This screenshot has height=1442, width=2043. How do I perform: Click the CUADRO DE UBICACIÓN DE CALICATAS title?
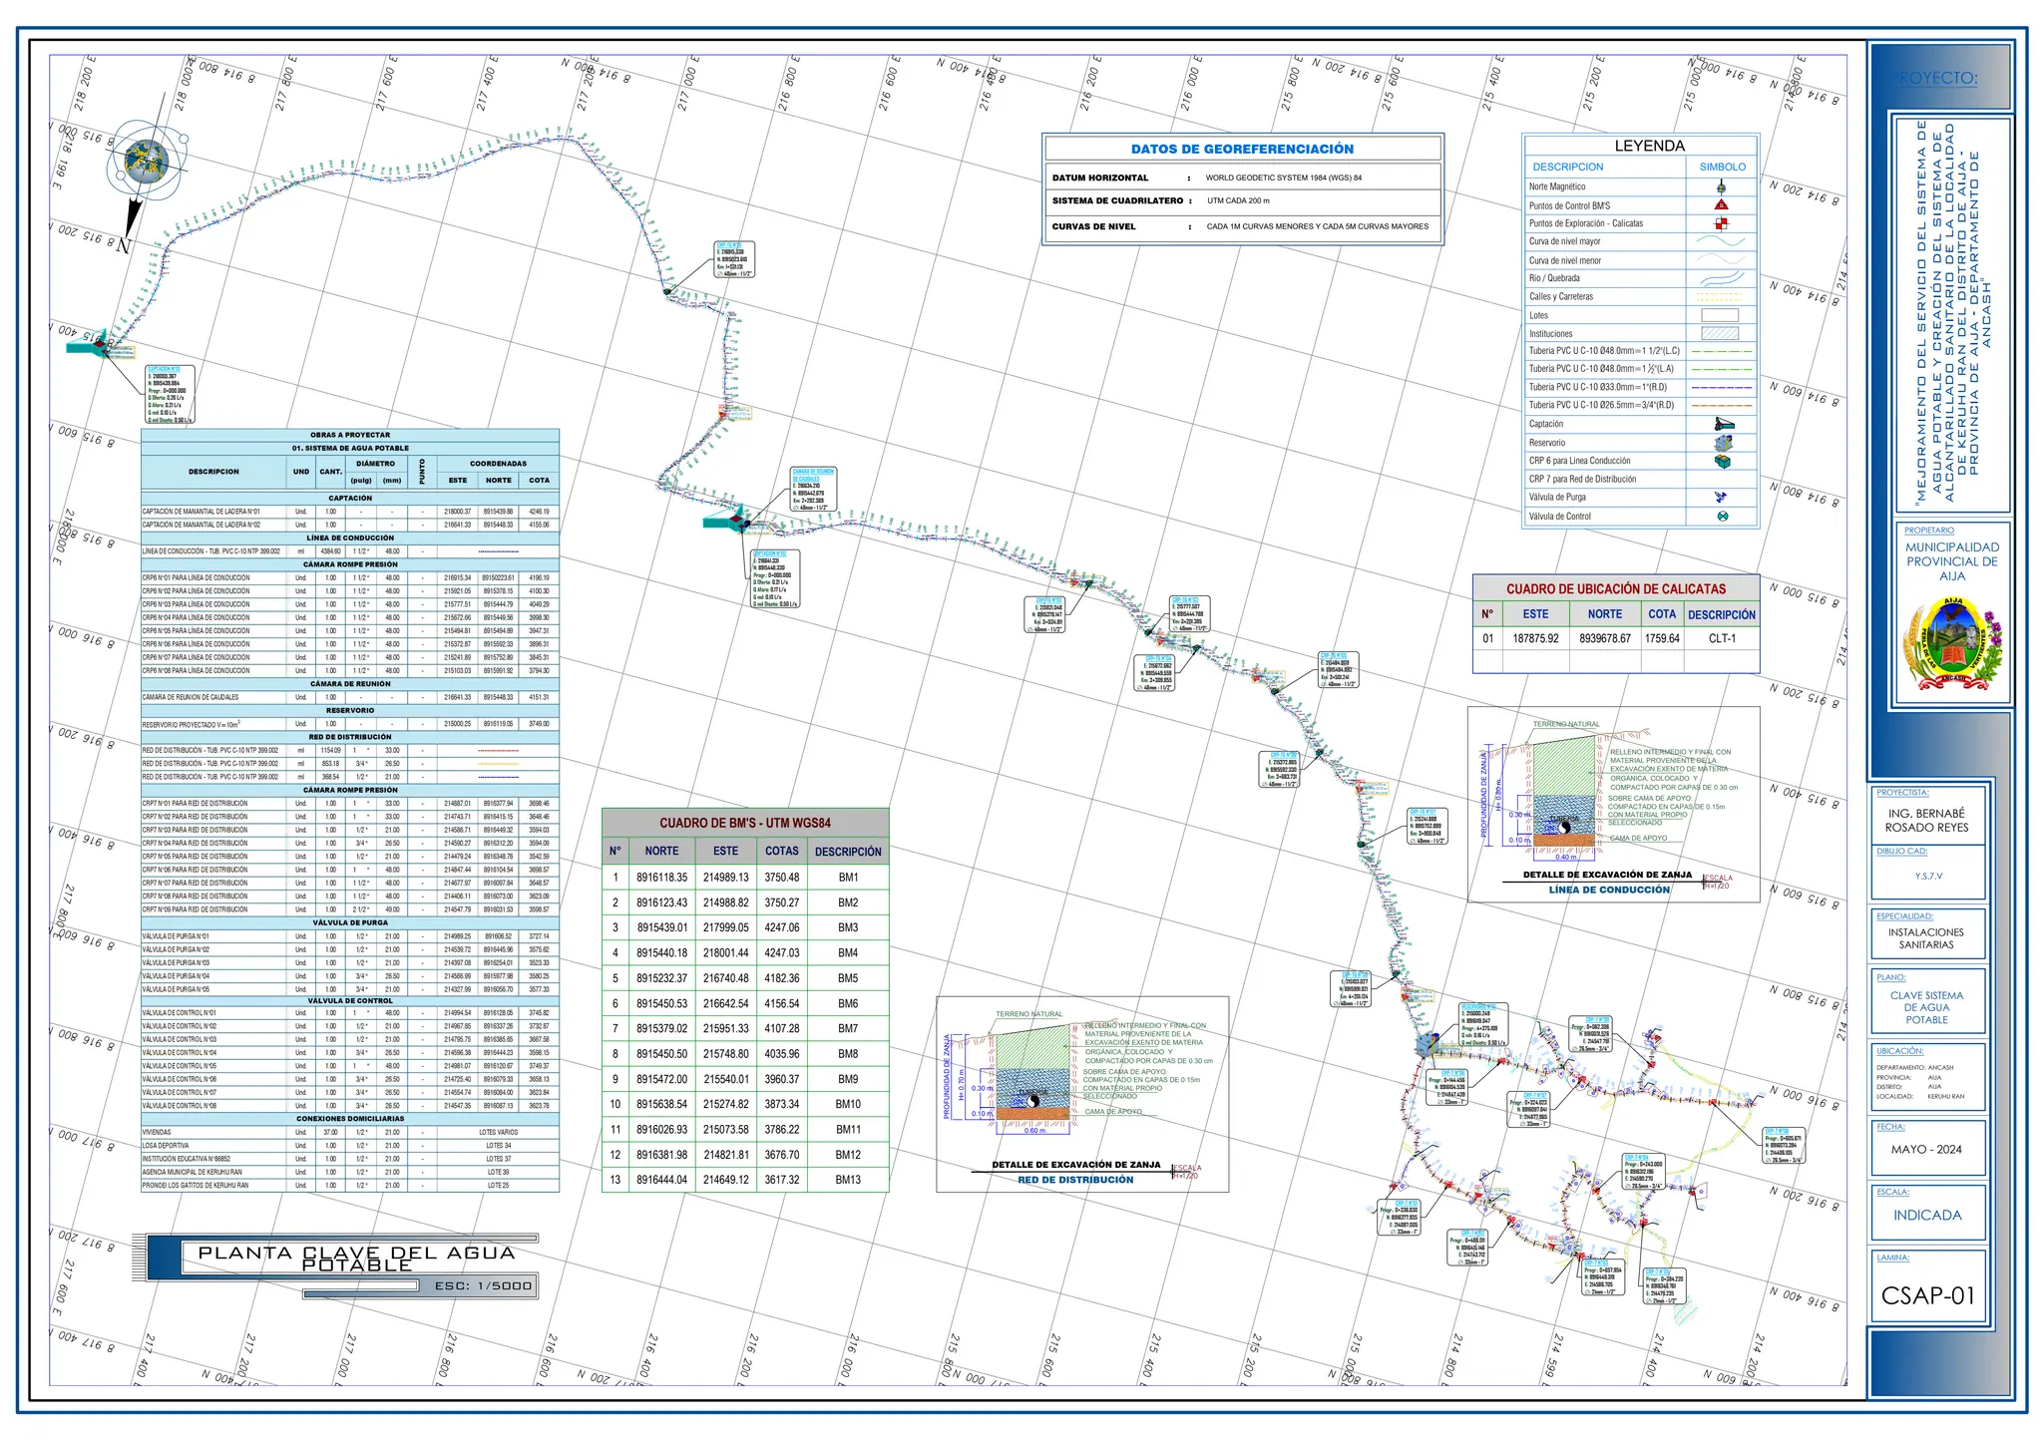[x=1615, y=589]
